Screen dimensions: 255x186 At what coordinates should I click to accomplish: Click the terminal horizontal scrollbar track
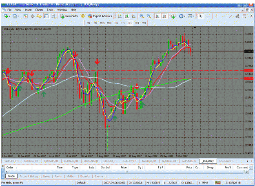pyautogui.click(x=126, y=172)
